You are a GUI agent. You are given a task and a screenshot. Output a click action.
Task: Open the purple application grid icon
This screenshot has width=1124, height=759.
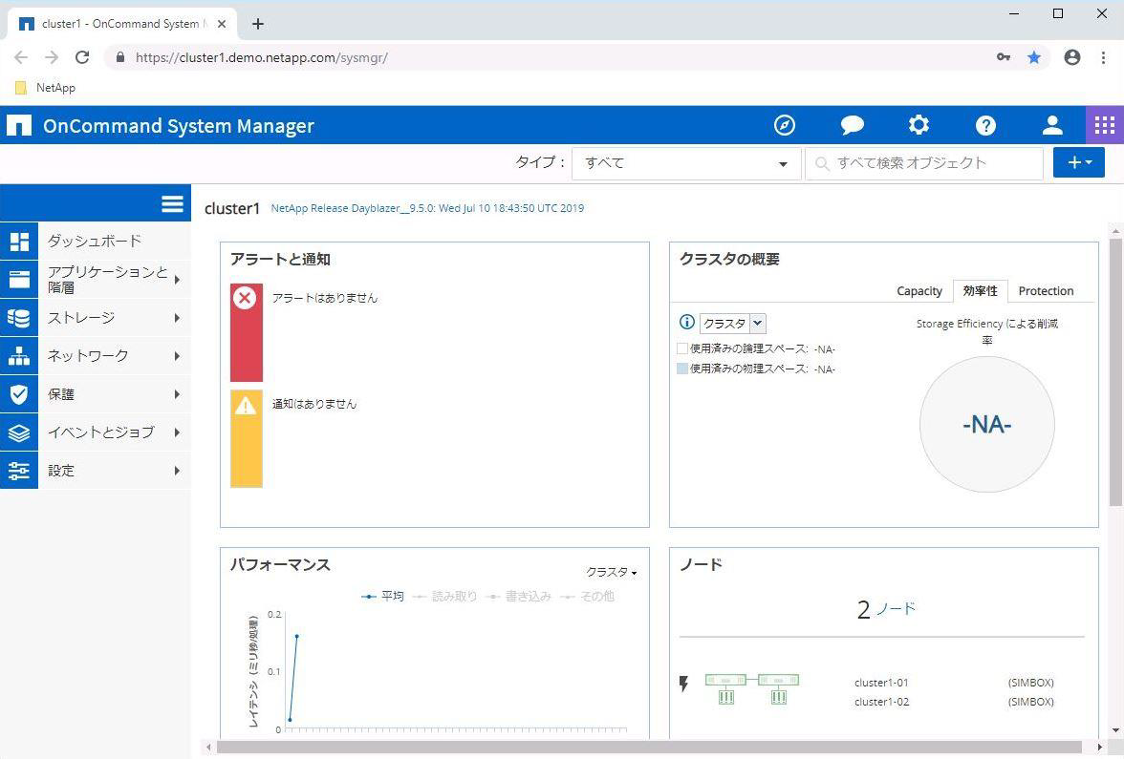coord(1105,125)
